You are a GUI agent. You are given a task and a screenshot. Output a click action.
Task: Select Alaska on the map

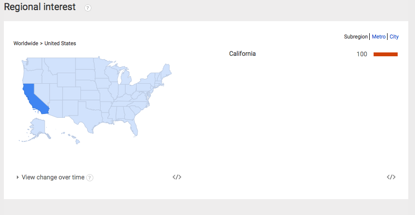[38, 127]
